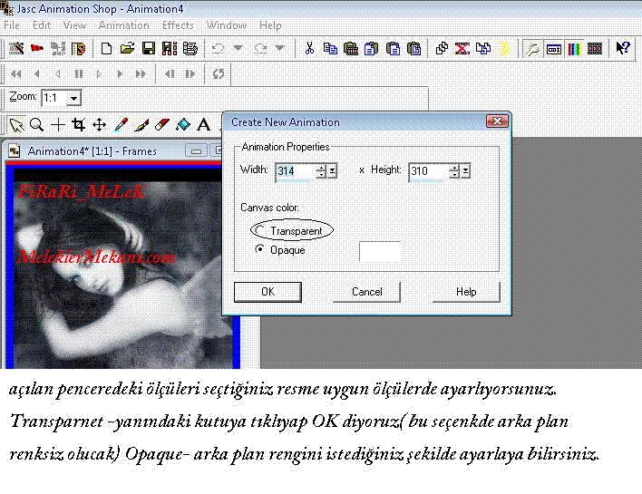Screen dimensions: 642x494
Task: Click the Width input field
Action: coord(293,170)
